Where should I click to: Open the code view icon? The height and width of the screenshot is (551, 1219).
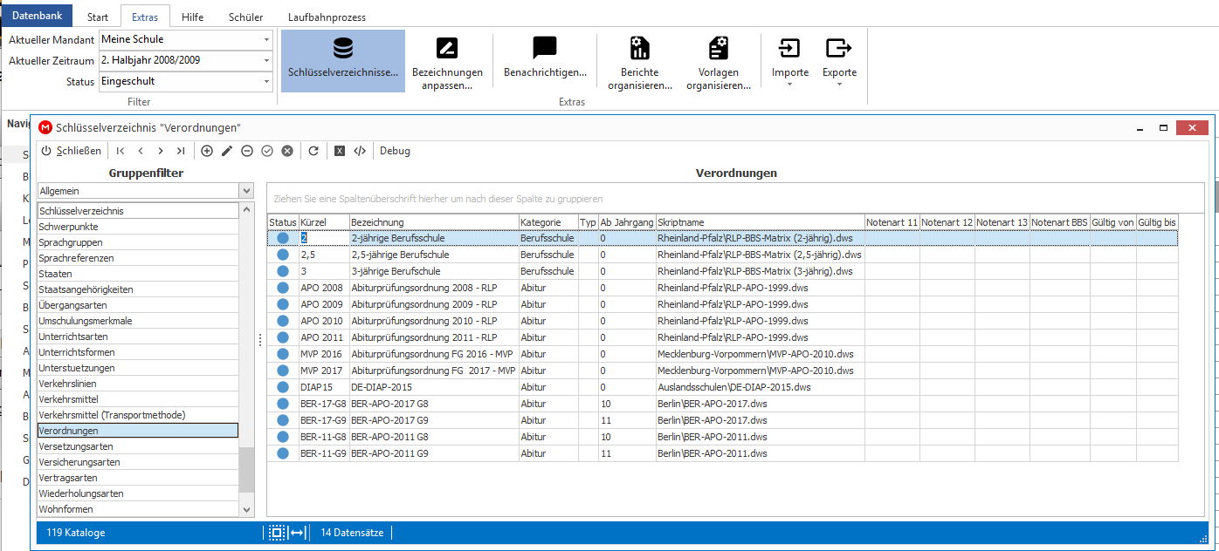[x=360, y=151]
